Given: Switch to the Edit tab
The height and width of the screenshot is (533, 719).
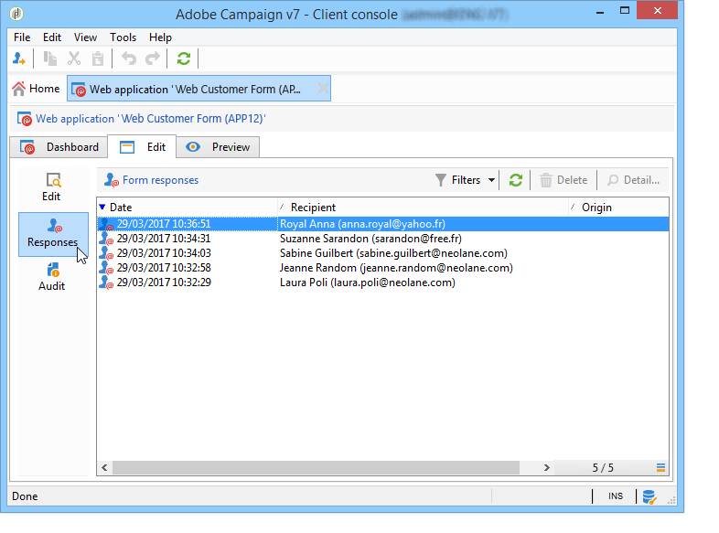Looking at the screenshot, I should 142,147.
